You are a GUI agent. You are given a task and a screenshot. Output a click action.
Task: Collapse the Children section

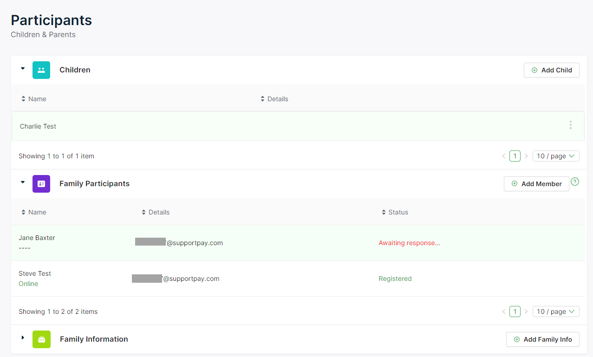23,69
